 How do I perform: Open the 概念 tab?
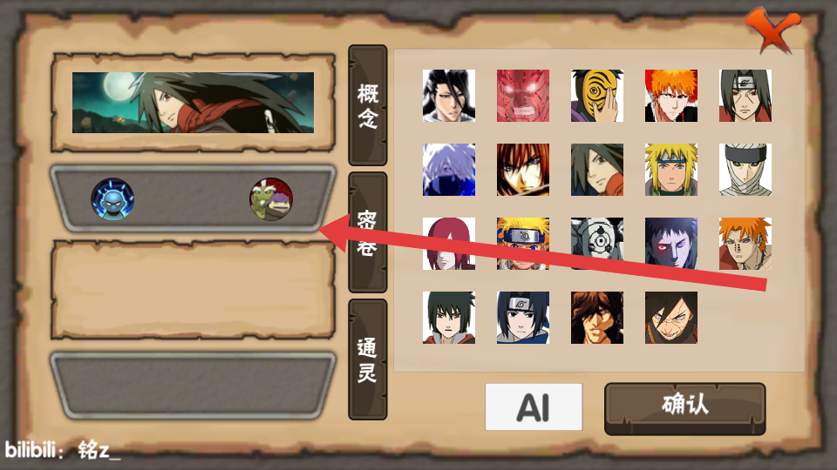tap(368, 105)
